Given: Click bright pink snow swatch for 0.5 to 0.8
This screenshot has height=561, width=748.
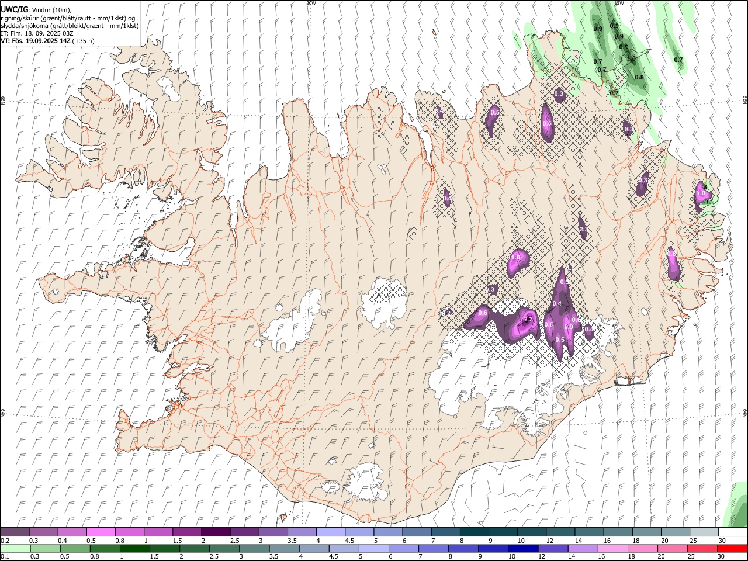Looking at the screenshot, I should tap(101, 532).
